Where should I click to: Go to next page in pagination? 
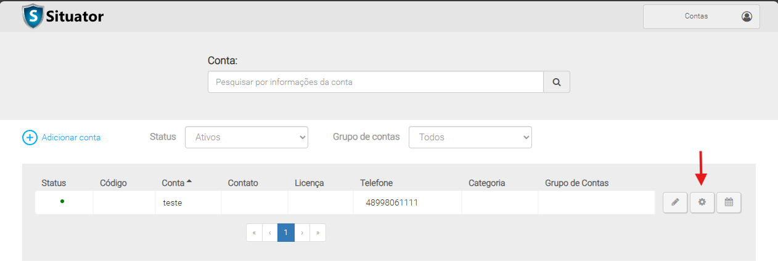pyautogui.click(x=301, y=233)
